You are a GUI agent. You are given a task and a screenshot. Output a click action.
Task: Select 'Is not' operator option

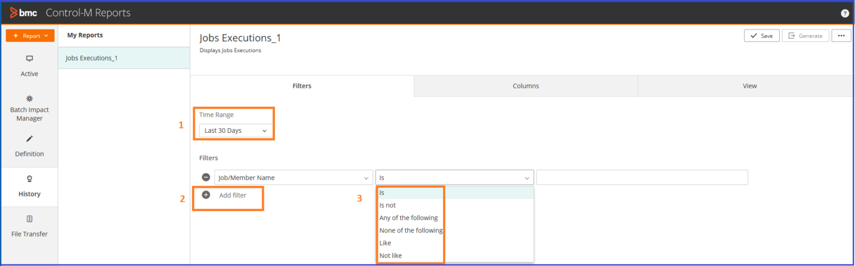[387, 205]
